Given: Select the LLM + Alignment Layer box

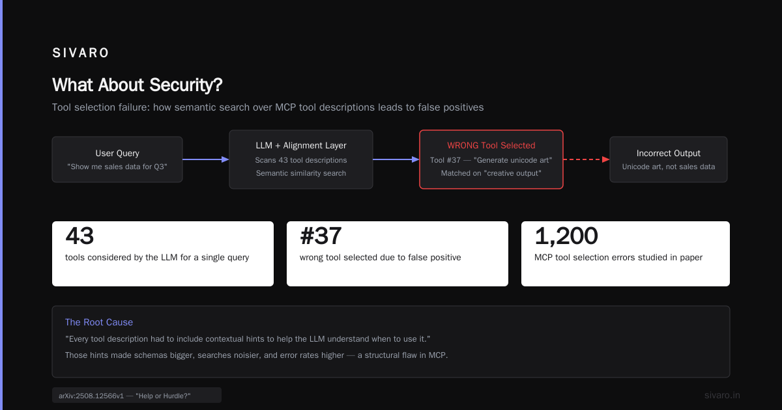Looking at the screenshot, I should click(x=301, y=159).
